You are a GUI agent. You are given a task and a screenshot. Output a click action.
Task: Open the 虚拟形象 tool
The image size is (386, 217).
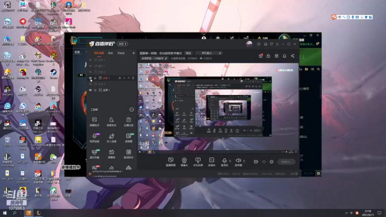pyautogui.click(x=94, y=154)
